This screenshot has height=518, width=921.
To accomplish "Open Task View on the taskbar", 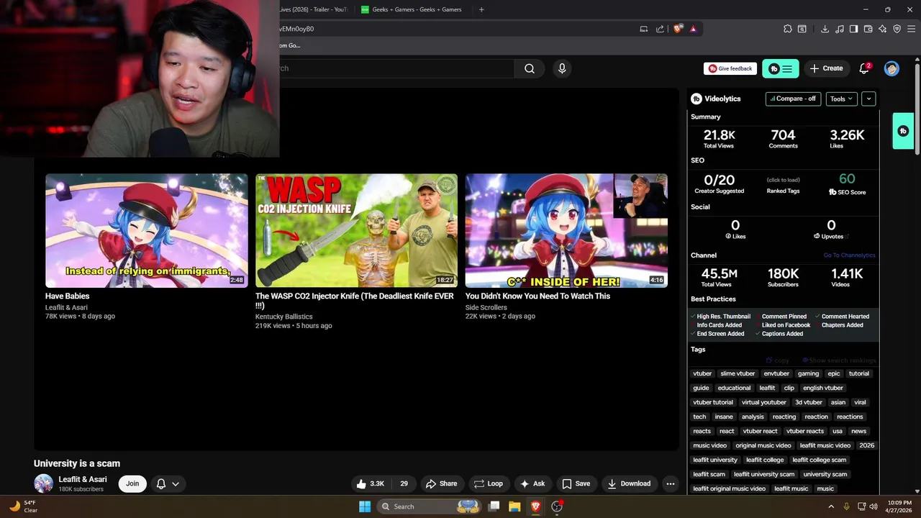I will tap(494, 506).
